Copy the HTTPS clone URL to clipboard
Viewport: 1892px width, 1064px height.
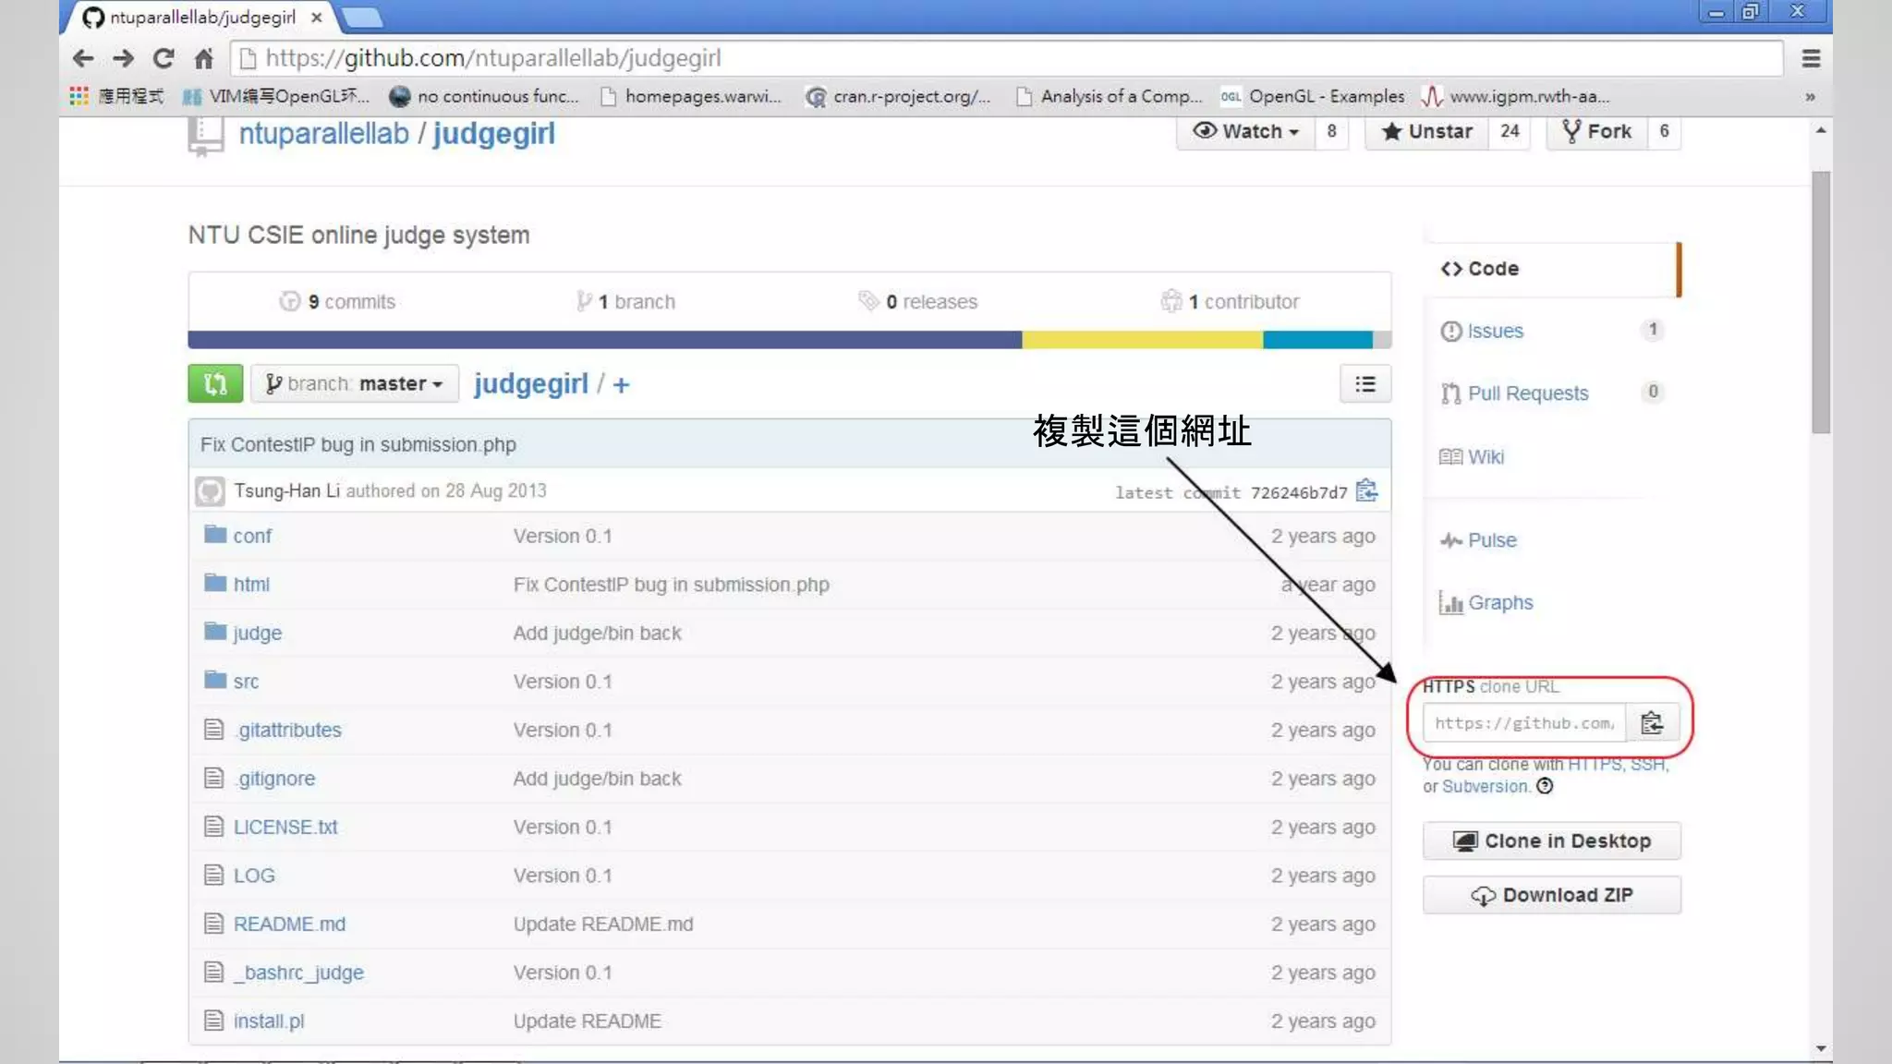tap(1652, 723)
